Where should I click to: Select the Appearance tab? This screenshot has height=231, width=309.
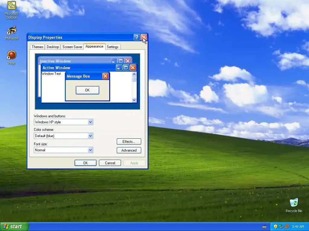pos(94,46)
